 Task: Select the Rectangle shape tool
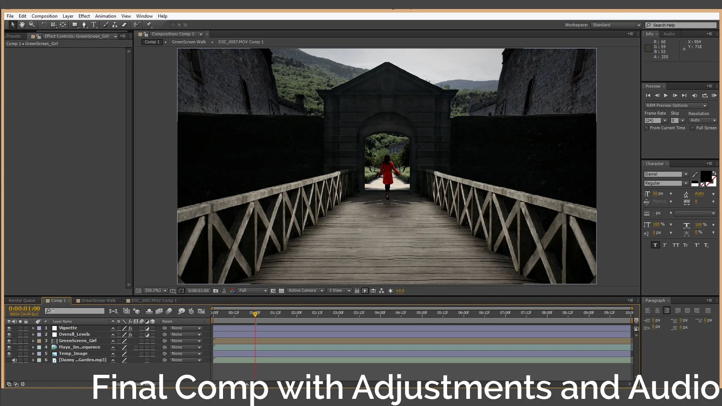[75, 25]
